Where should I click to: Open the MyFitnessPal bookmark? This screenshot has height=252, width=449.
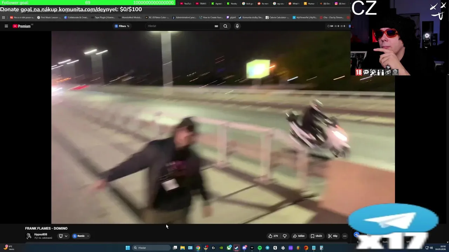coord(304,17)
